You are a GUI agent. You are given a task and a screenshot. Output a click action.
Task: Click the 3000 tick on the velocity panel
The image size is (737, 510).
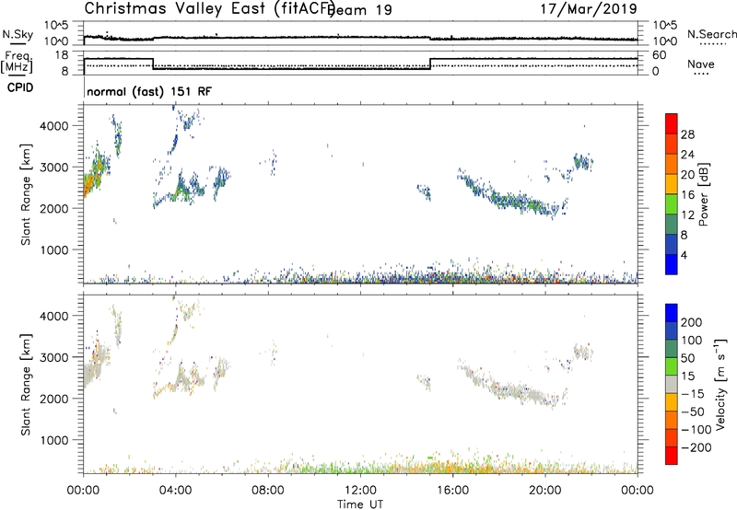[x=54, y=357]
